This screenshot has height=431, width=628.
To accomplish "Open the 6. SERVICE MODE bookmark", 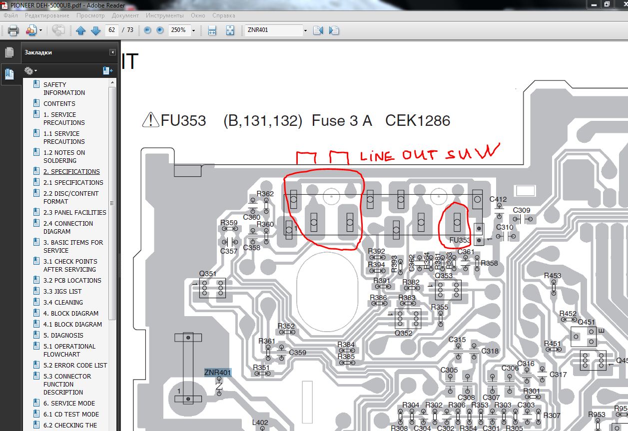I will pos(69,404).
